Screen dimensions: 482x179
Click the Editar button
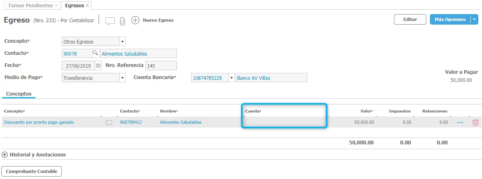(x=410, y=19)
